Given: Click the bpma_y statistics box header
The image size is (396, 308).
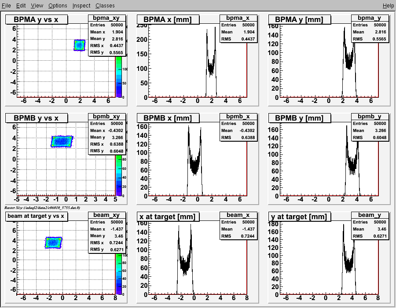Looking at the screenshot, I should click(x=370, y=18).
